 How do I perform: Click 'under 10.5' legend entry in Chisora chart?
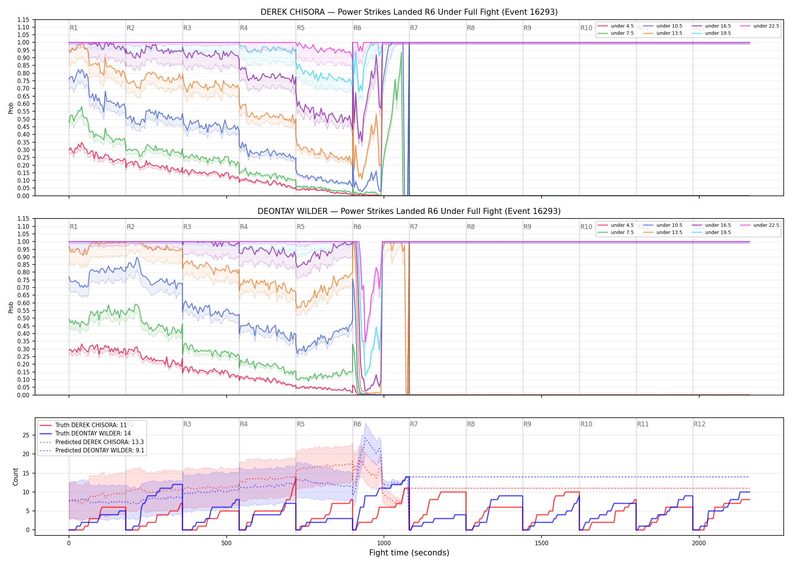click(x=663, y=26)
